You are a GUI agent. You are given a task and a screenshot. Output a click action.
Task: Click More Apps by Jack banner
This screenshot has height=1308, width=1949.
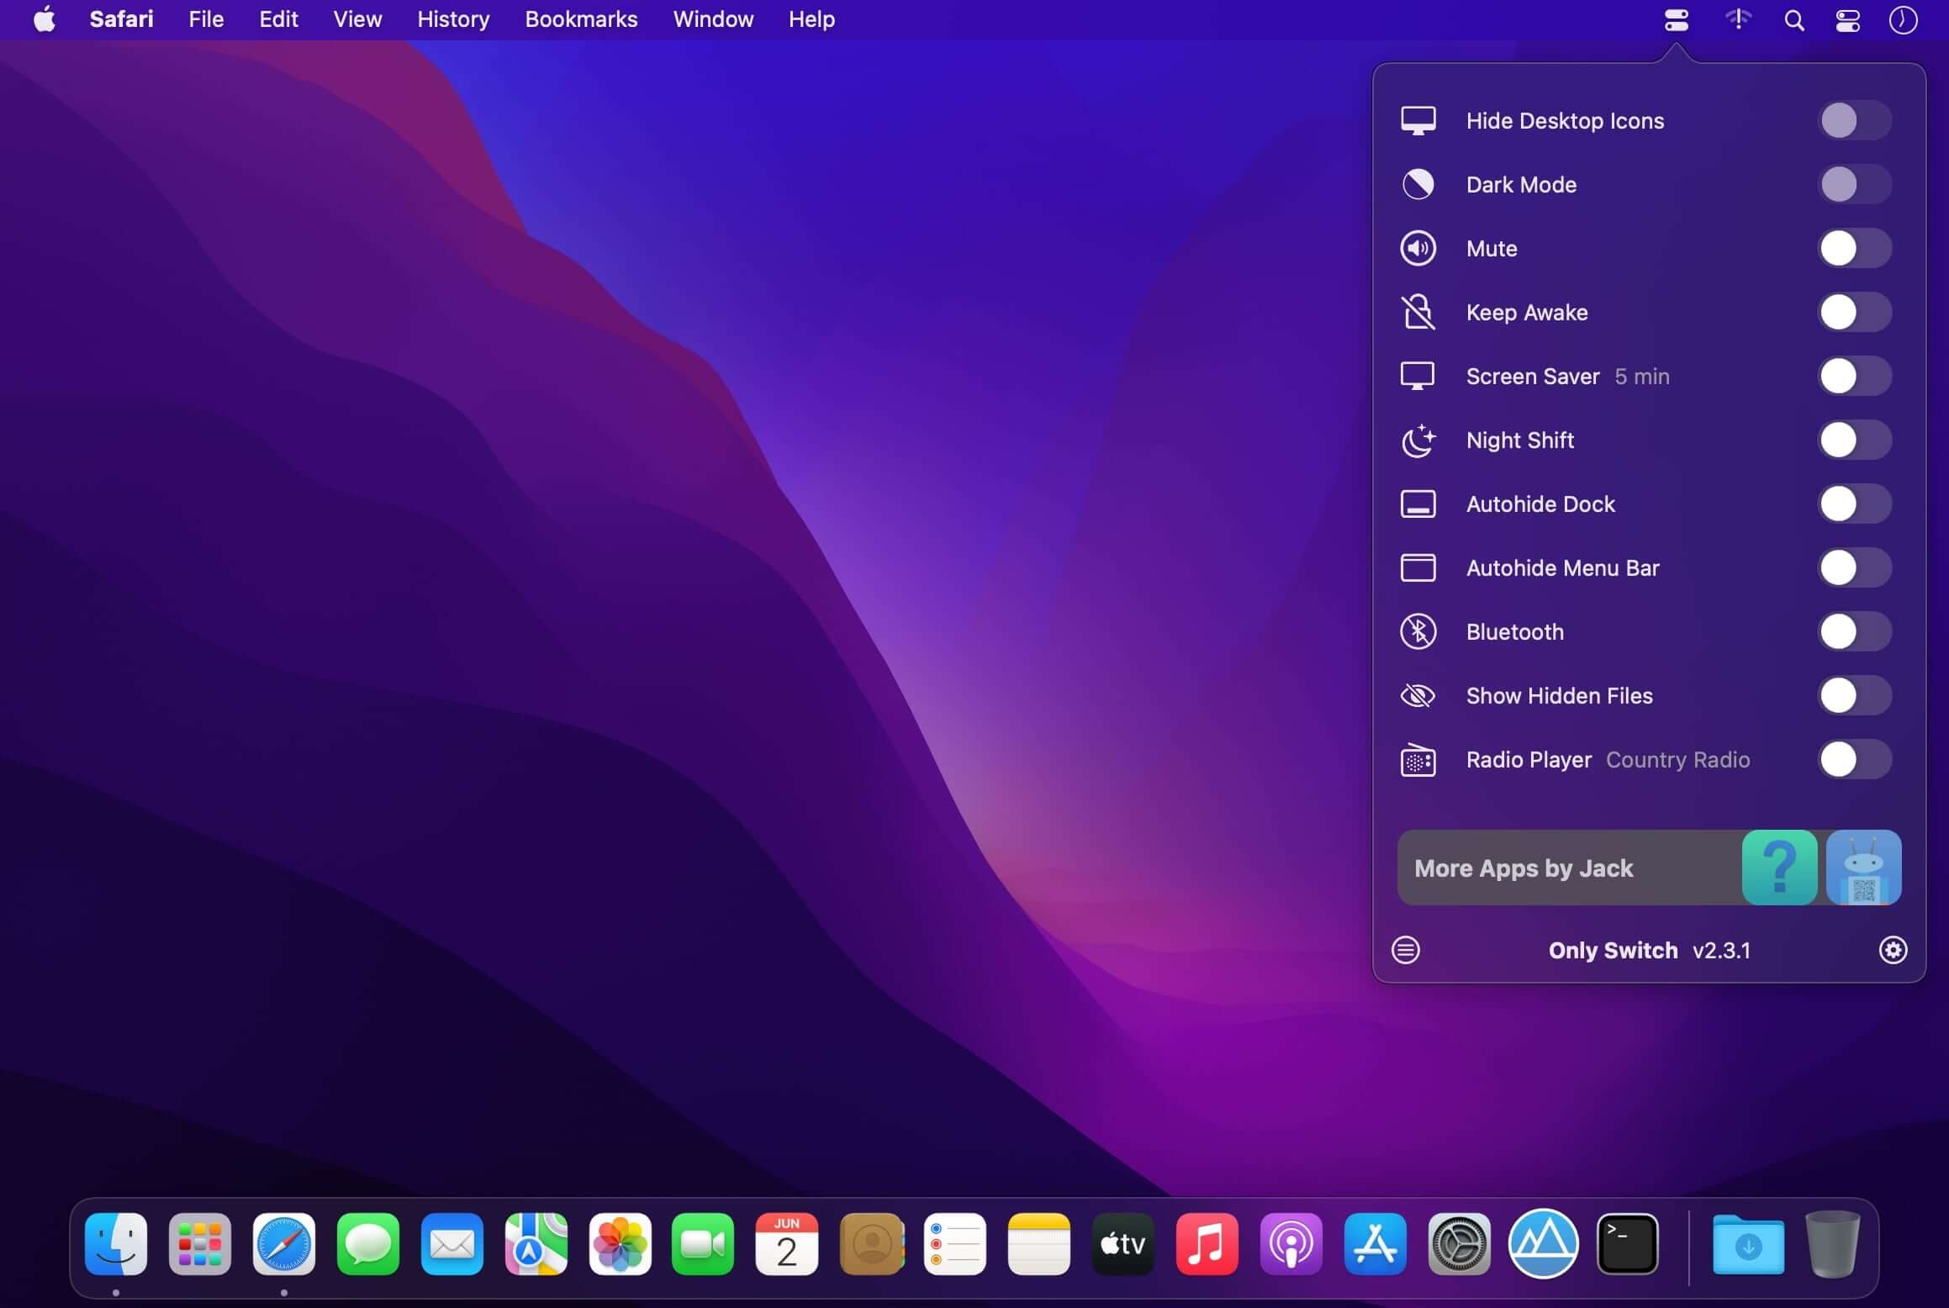click(1524, 868)
